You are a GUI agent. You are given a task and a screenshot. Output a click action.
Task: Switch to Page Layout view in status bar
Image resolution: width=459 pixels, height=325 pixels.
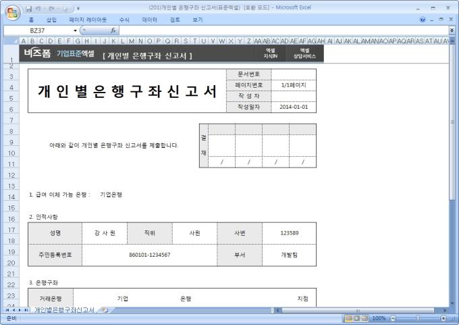[x=356, y=318]
